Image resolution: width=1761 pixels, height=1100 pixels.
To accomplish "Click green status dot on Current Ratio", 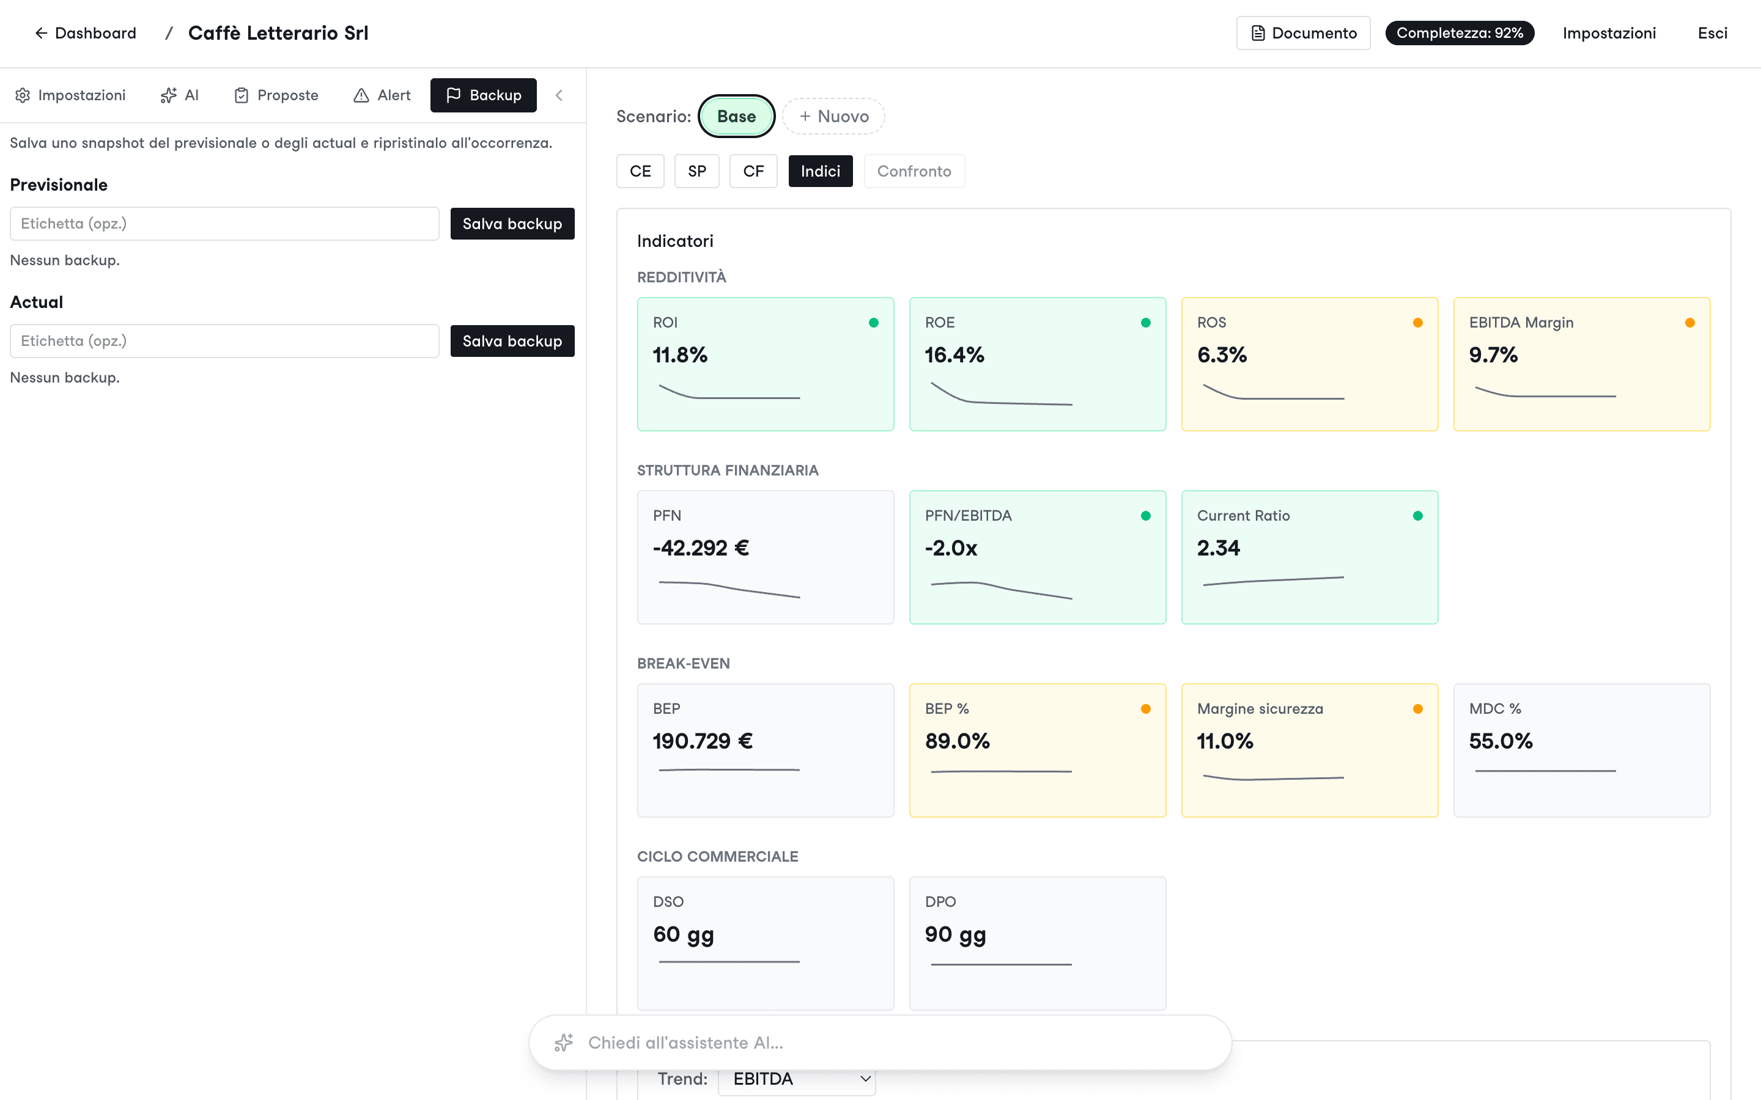I will tap(1417, 516).
